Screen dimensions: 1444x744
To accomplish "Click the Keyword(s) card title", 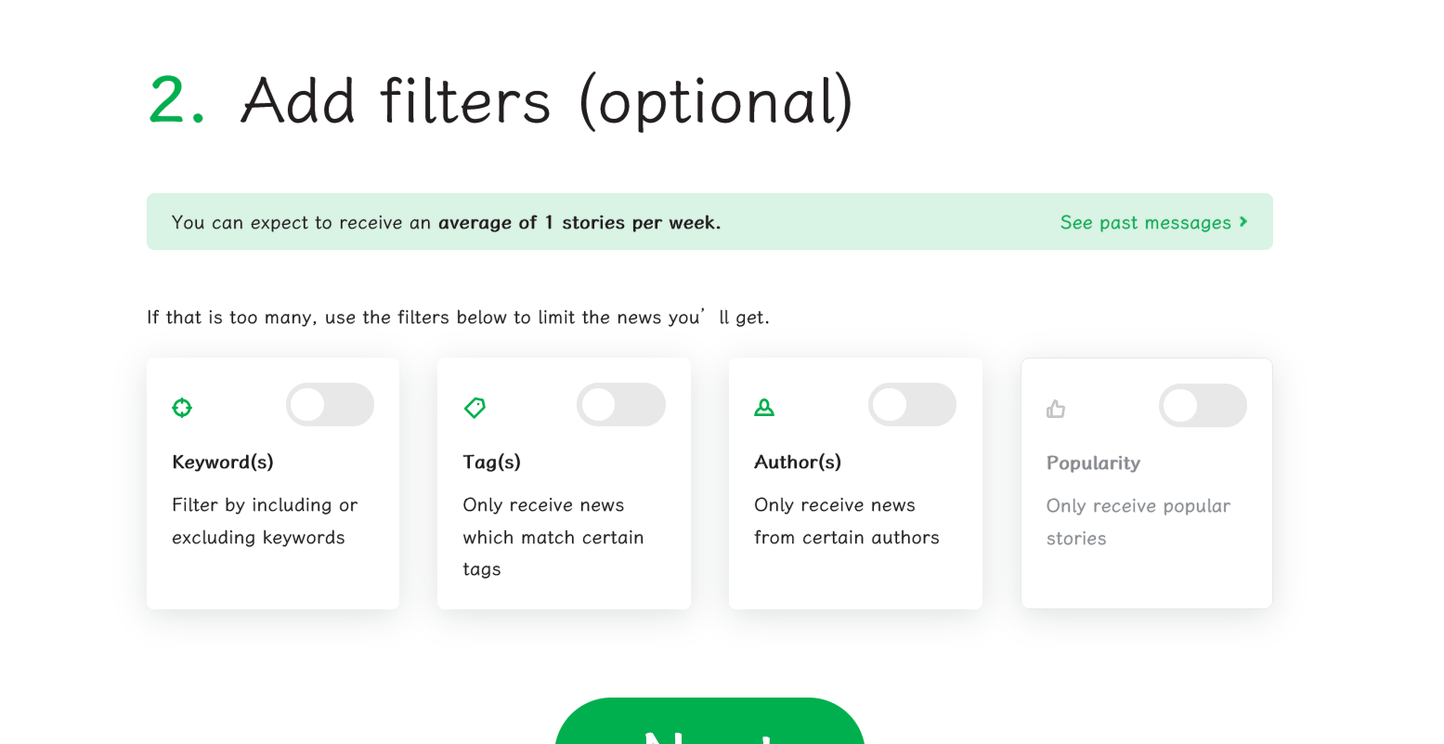I will pyautogui.click(x=223, y=463).
